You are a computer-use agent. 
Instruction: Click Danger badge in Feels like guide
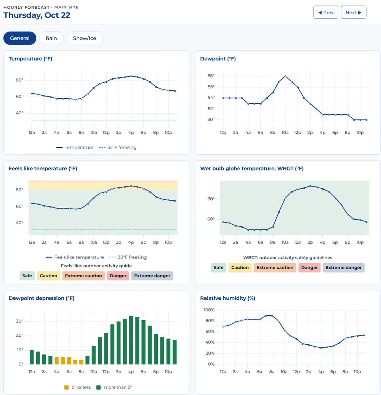coord(118,276)
